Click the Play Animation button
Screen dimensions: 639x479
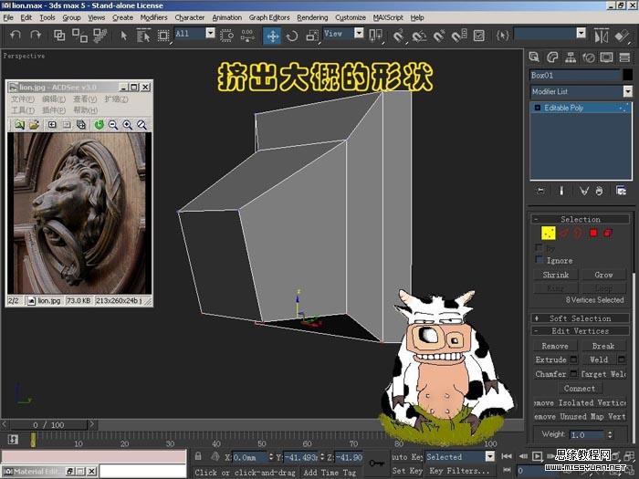click(x=538, y=456)
